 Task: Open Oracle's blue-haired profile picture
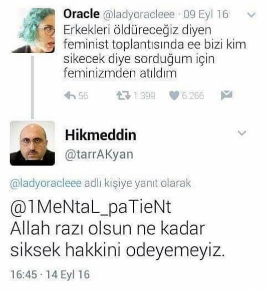pyautogui.click(x=33, y=31)
